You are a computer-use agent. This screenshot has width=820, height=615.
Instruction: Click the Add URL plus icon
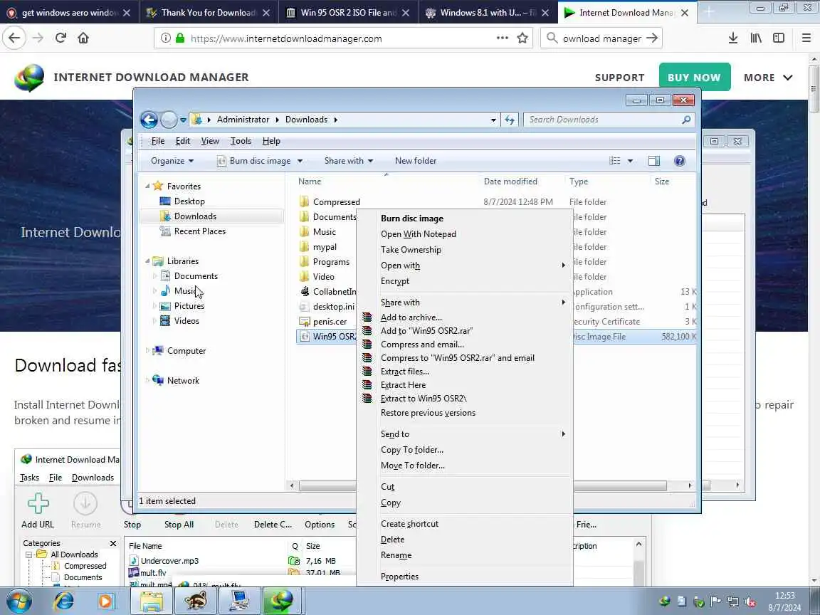[x=38, y=503]
